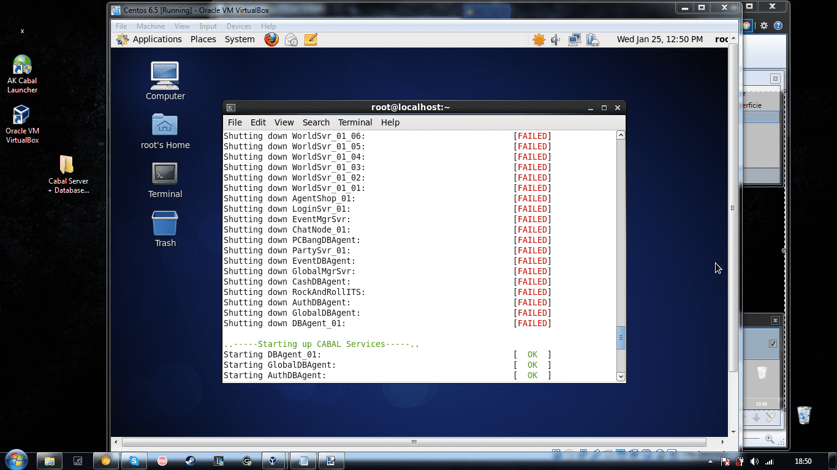Launch Firefox from the GNOME panel
This screenshot has height=470, width=837.
click(x=271, y=39)
